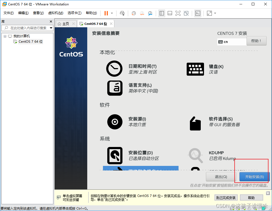Image resolution: width=272 pixels, height=211 pixels.
Task: Close the 主页 tab
Action: [x=73, y=24]
